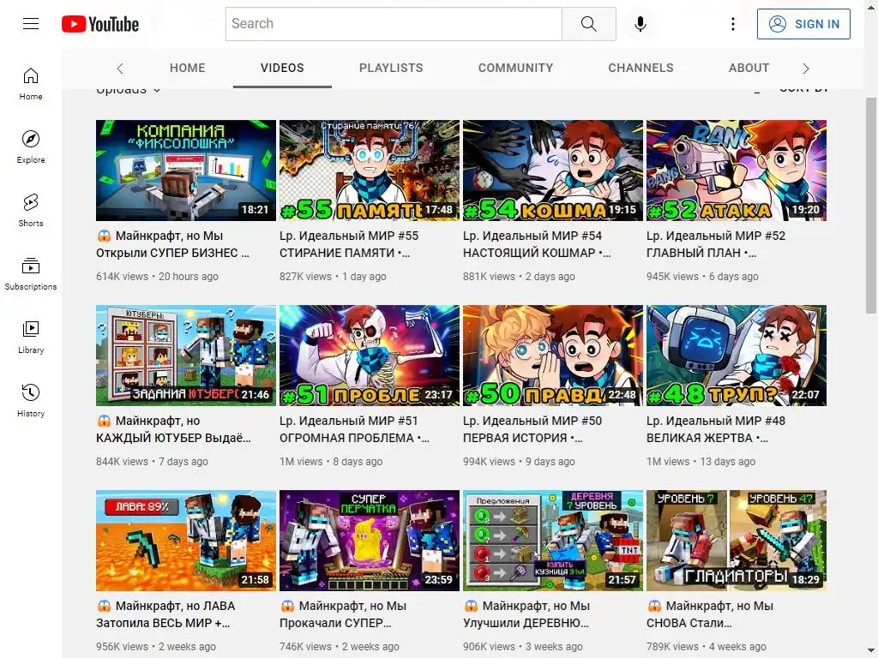Open the #48 ТРУП video thumbnail

click(x=737, y=356)
